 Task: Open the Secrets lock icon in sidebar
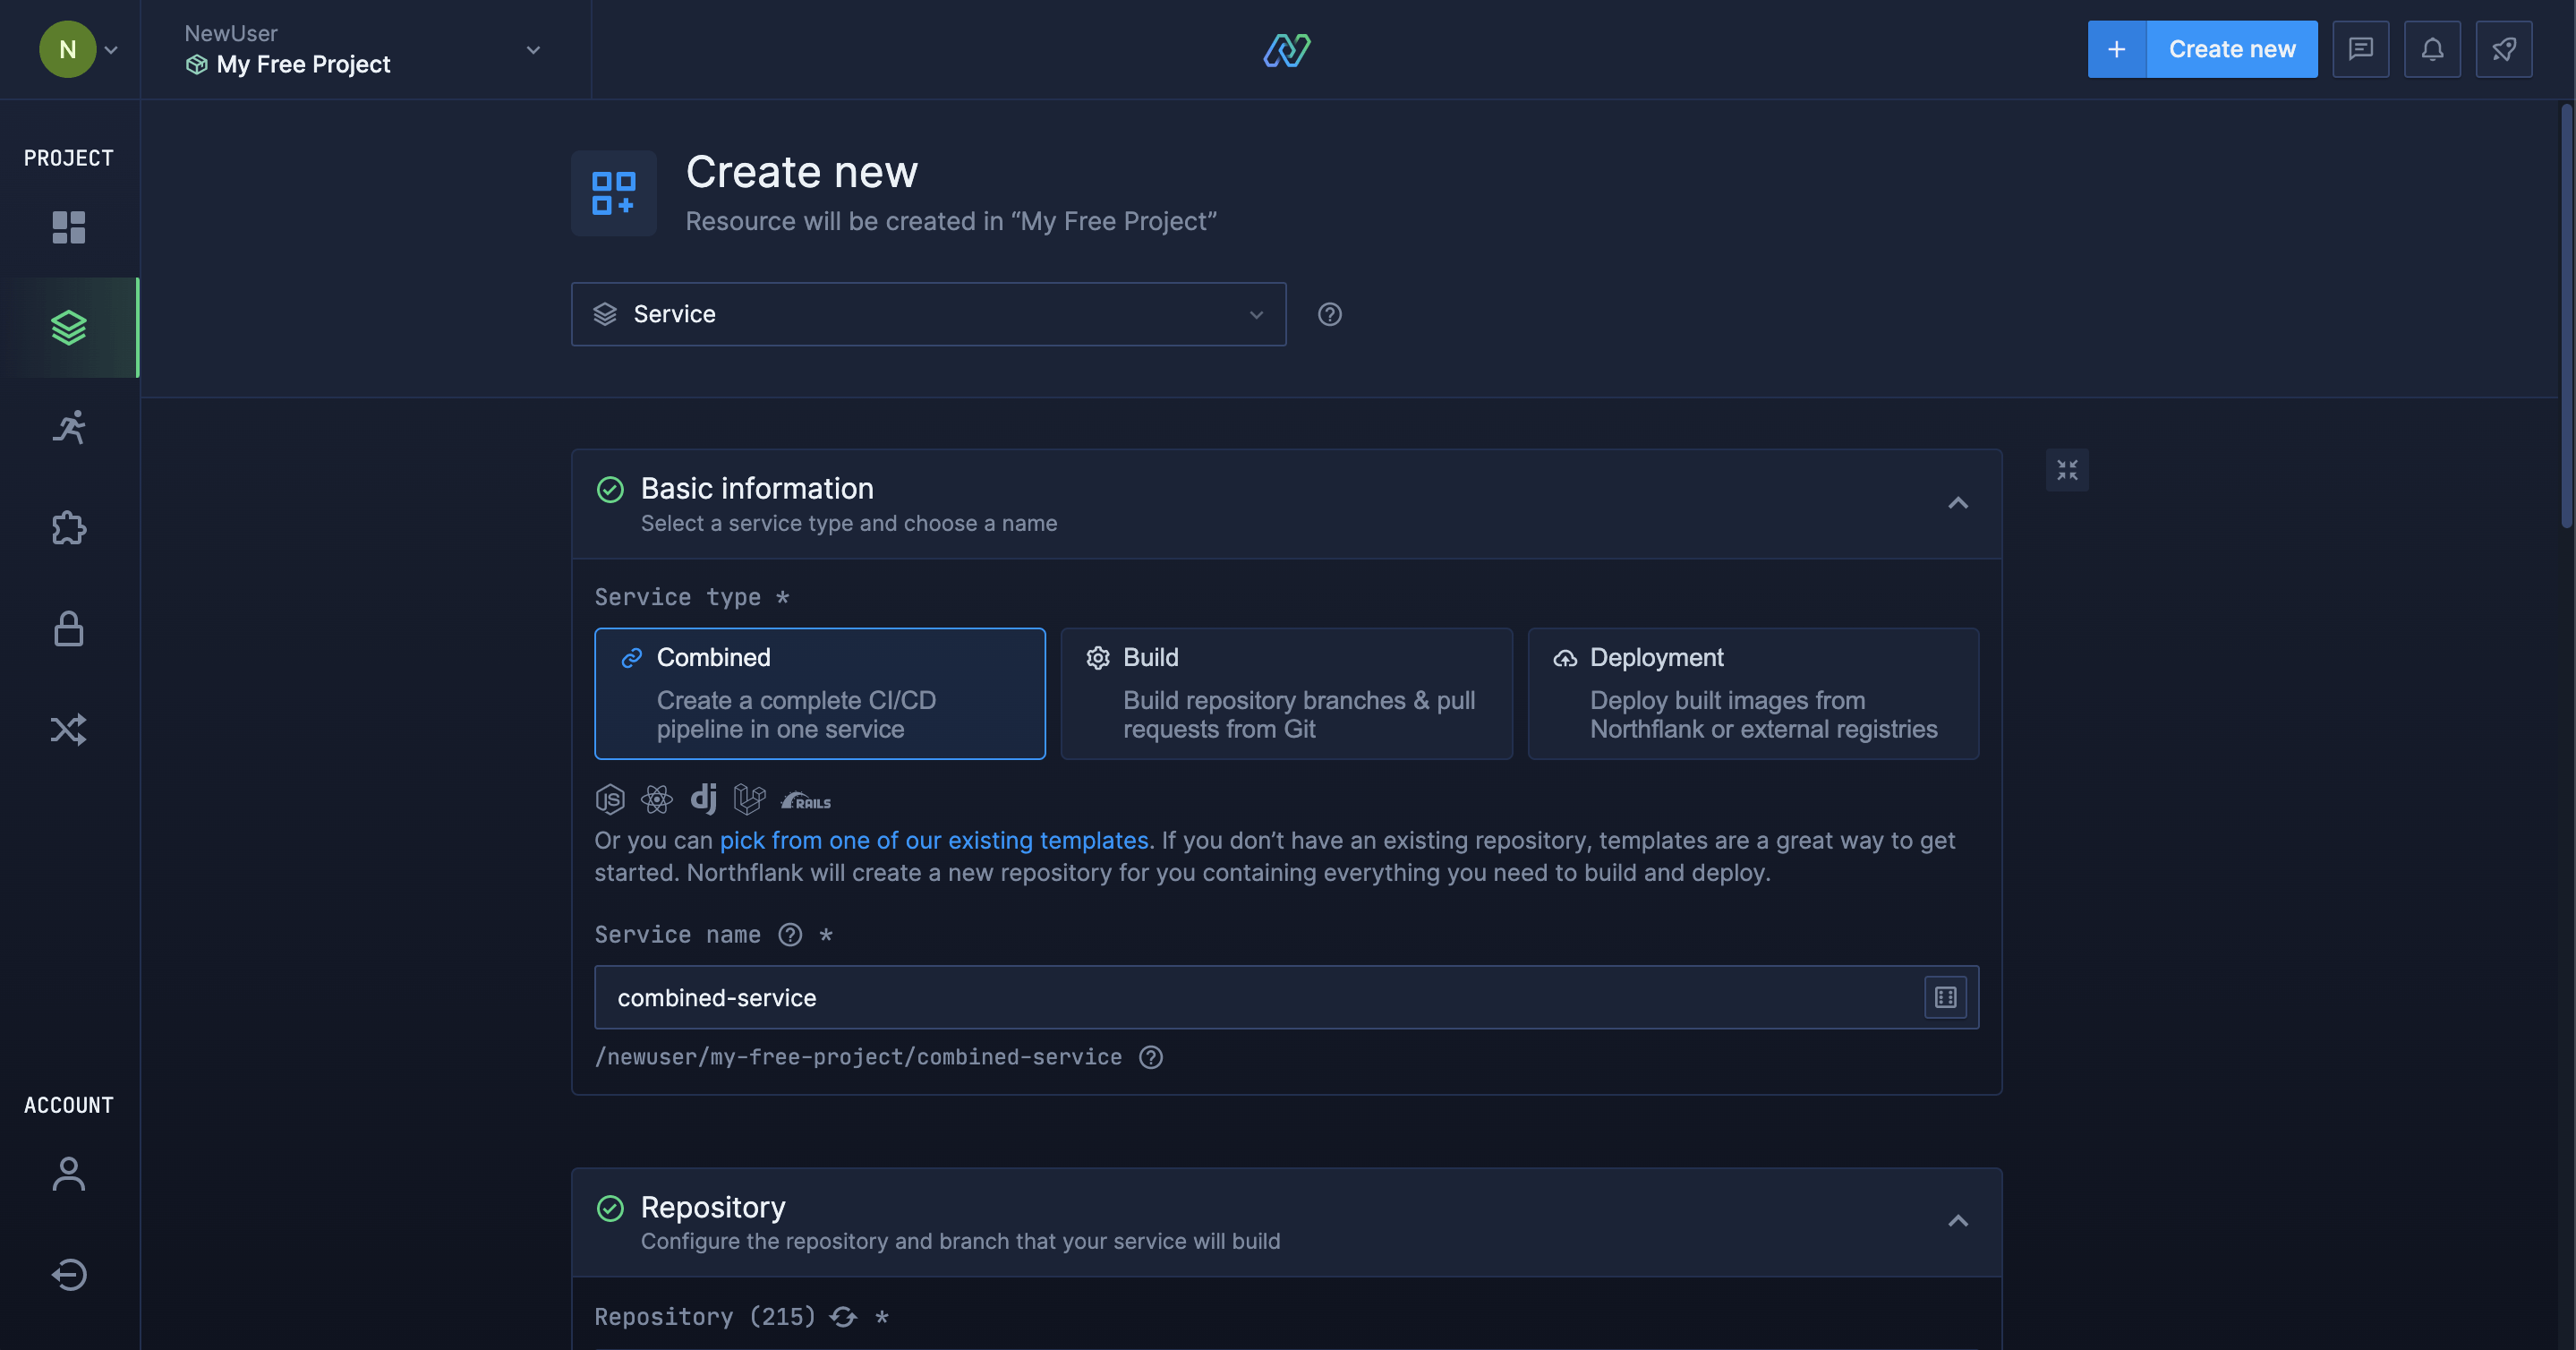coord(68,628)
